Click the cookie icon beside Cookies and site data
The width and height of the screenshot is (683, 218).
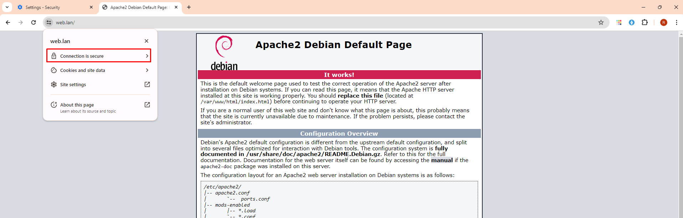coord(54,70)
